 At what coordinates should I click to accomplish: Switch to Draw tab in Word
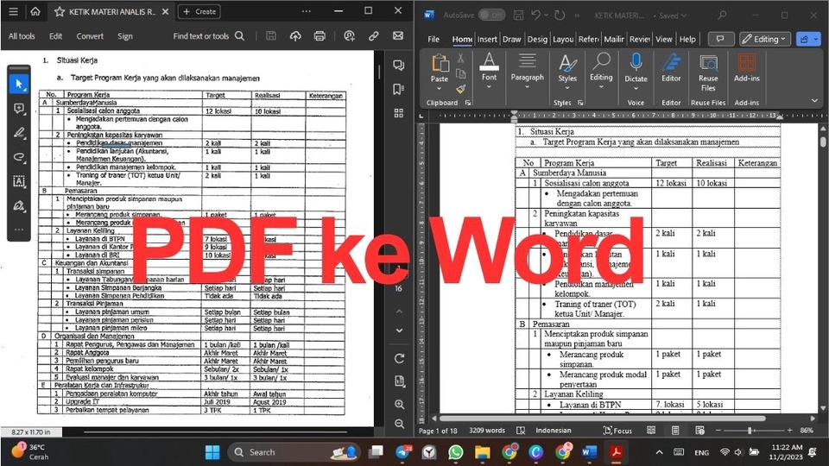click(512, 39)
